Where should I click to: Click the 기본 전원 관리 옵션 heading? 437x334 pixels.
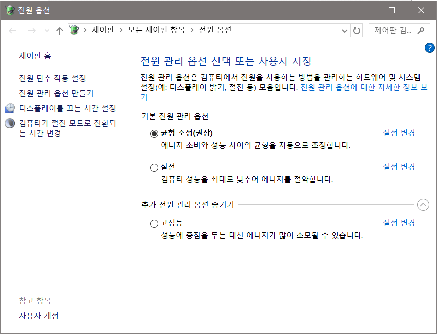coord(175,116)
